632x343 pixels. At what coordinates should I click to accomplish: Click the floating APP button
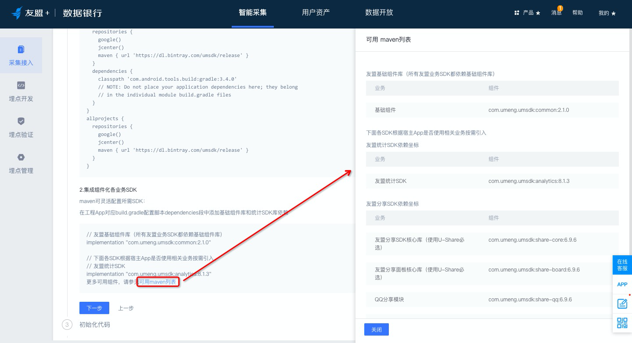click(622, 284)
